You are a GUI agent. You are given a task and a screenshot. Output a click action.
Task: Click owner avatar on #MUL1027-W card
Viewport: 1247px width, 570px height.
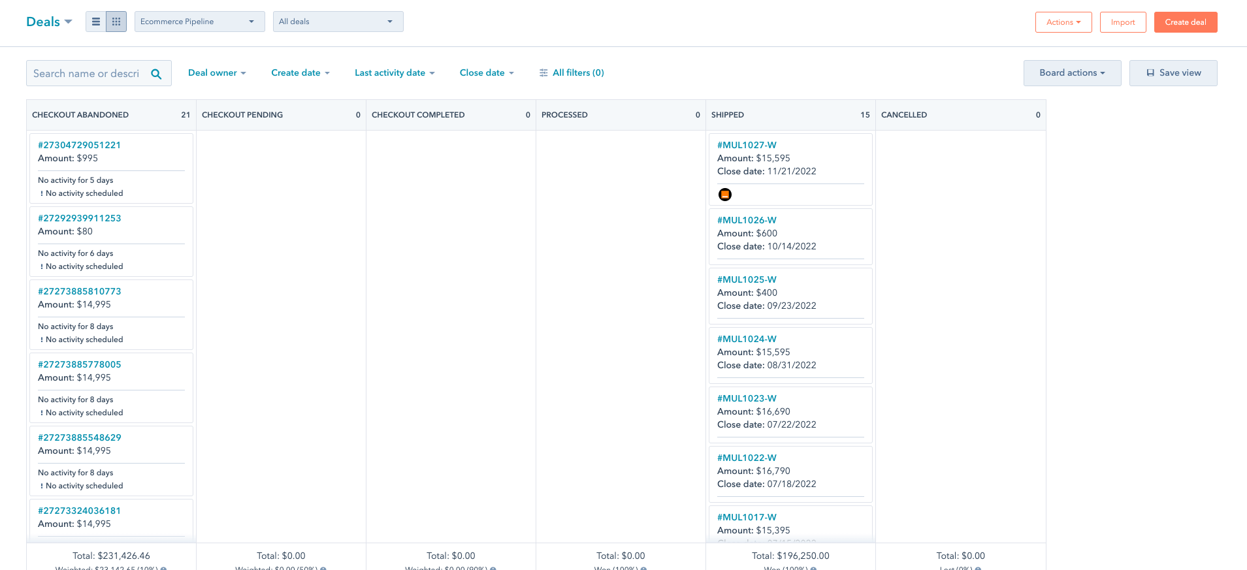[724, 195]
